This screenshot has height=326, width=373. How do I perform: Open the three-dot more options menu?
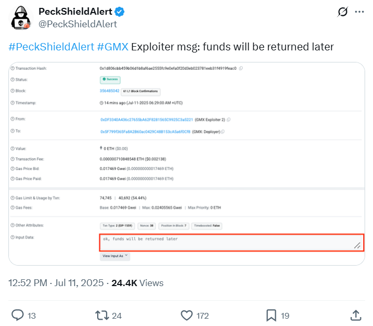(359, 12)
